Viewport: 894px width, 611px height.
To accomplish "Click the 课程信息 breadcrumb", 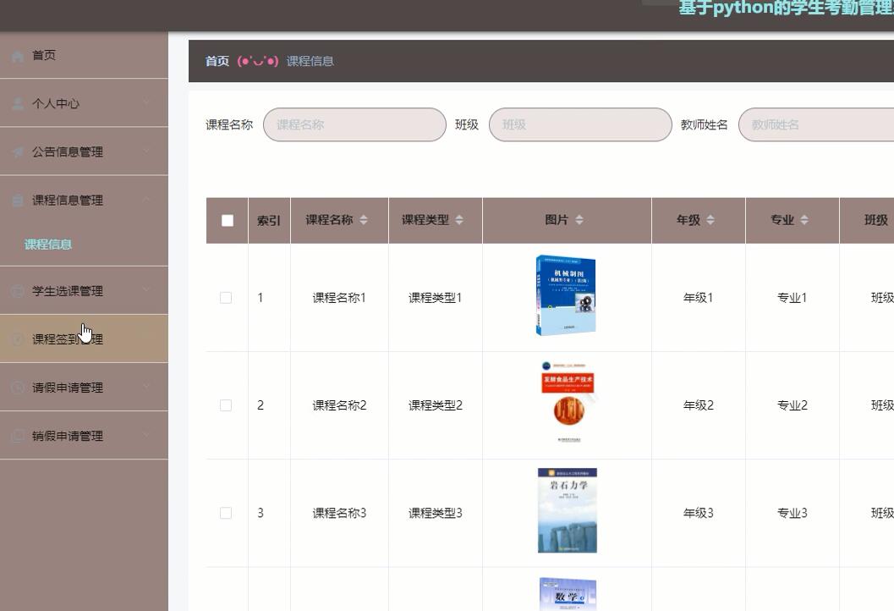I will point(310,61).
